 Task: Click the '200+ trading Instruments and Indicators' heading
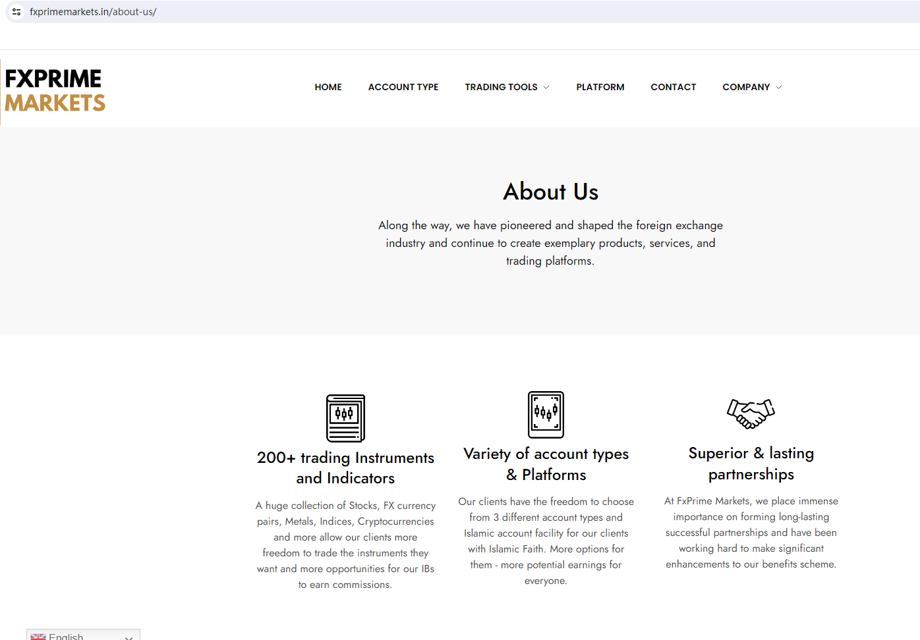click(x=345, y=467)
